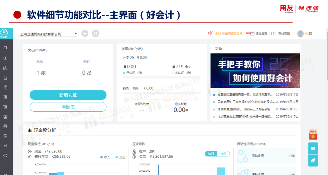Click the 已认证 0张 label
Screen dimensions: 328x175
coord(133,73)
